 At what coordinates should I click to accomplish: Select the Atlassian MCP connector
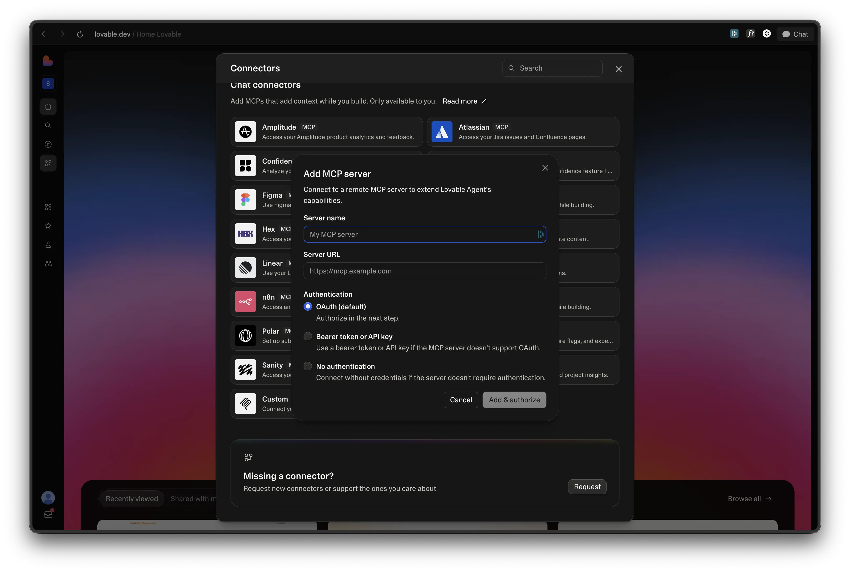tap(523, 132)
